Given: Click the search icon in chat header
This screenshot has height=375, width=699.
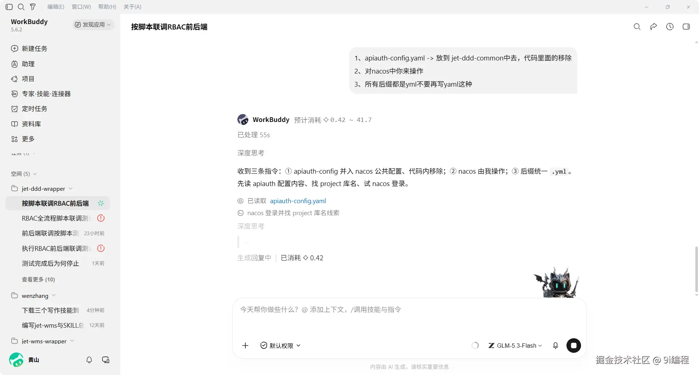Looking at the screenshot, I should pyautogui.click(x=637, y=27).
